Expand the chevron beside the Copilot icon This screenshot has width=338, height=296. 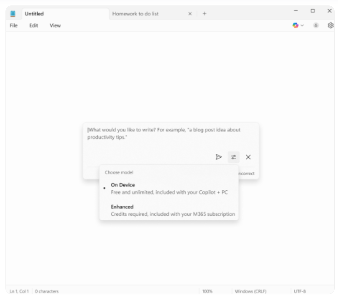coord(302,25)
